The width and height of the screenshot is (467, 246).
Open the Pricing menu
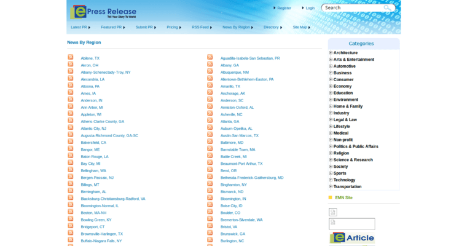click(174, 27)
